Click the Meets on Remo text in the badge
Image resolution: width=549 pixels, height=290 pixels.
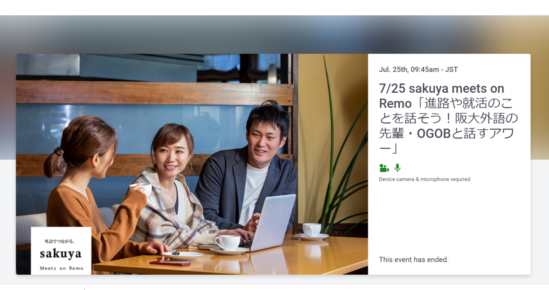coord(62,268)
